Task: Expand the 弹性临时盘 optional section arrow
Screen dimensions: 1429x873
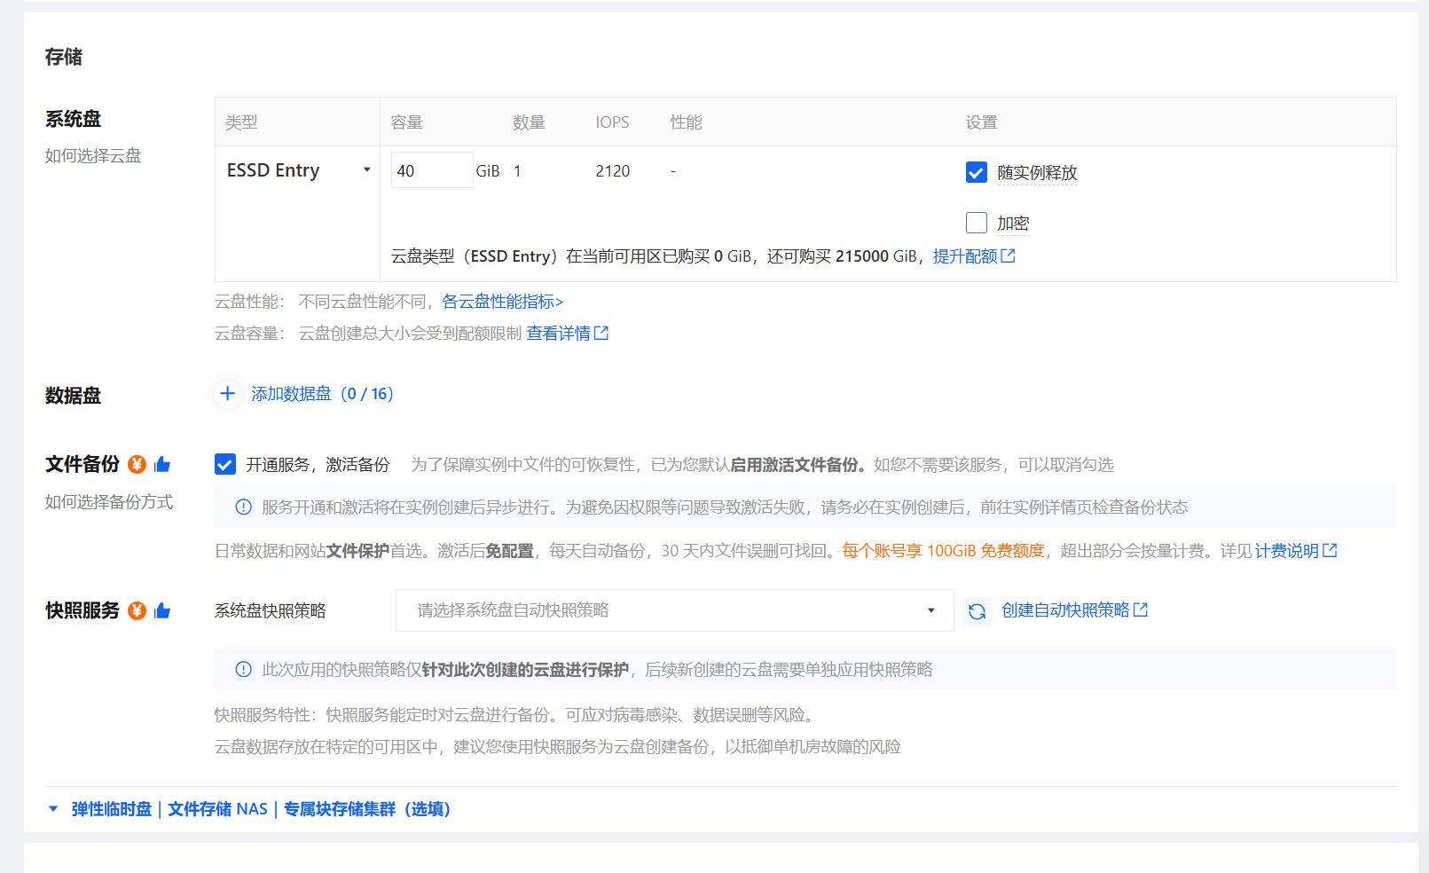Action: click(53, 808)
